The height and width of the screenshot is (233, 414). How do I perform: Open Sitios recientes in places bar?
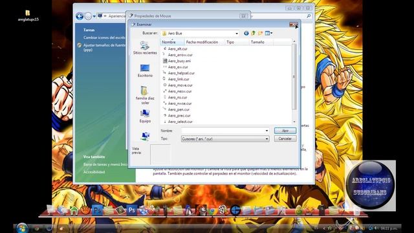point(145,48)
